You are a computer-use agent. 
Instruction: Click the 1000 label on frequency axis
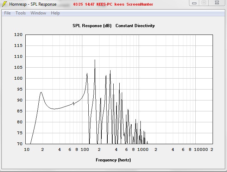tap(143, 149)
